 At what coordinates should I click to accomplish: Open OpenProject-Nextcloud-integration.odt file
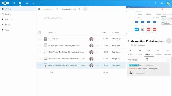pyautogui.click(x=64, y=46)
